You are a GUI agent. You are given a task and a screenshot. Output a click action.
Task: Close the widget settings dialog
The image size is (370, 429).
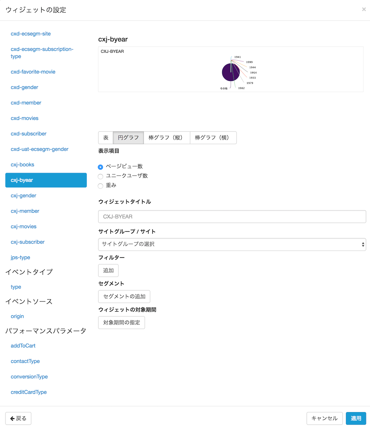pyautogui.click(x=364, y=9)
